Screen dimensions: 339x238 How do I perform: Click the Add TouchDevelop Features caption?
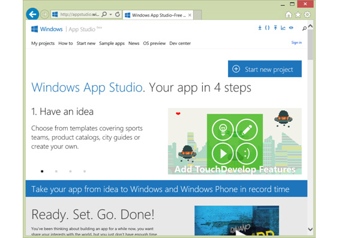click(x=235, y=170)
